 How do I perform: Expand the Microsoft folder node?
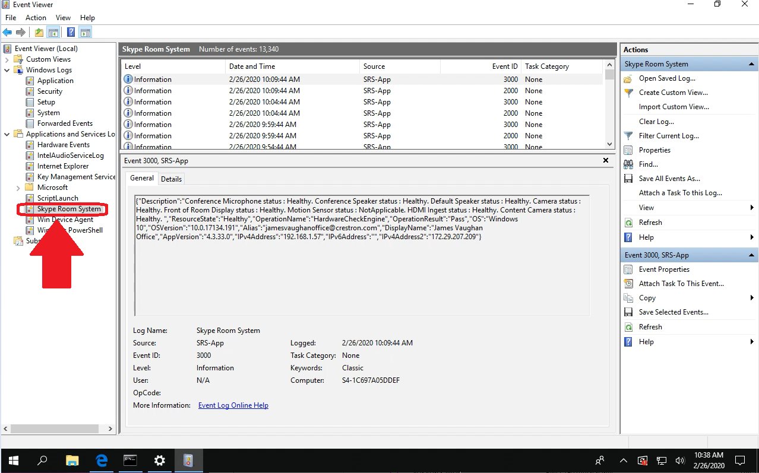point(18,188)
